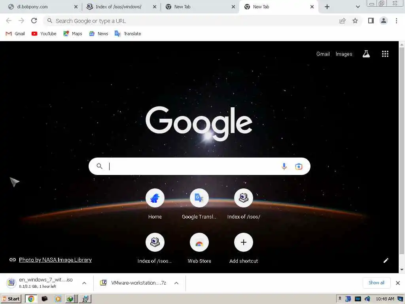
Task: Toggle the side panel icon
Action: [371, 21]
